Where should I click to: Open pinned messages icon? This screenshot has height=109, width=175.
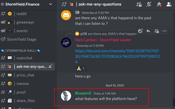(x=159, y=4)
